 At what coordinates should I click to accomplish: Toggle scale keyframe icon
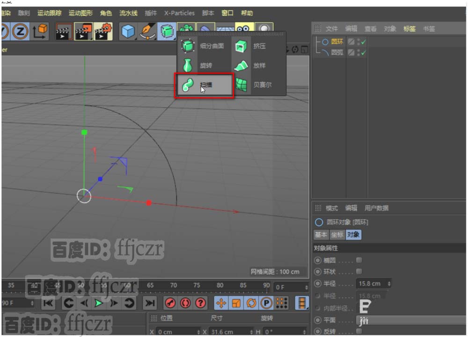click(x=236, y=303)
